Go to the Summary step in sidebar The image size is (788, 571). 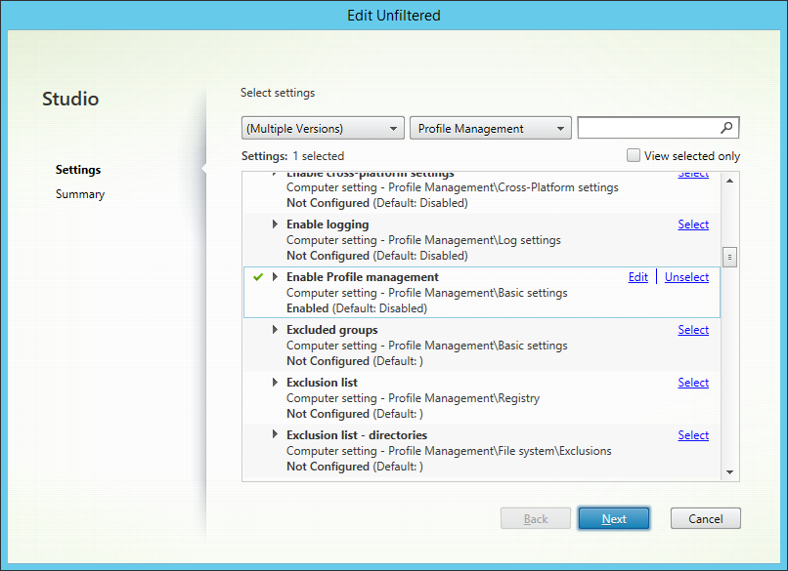coord(80,194)
